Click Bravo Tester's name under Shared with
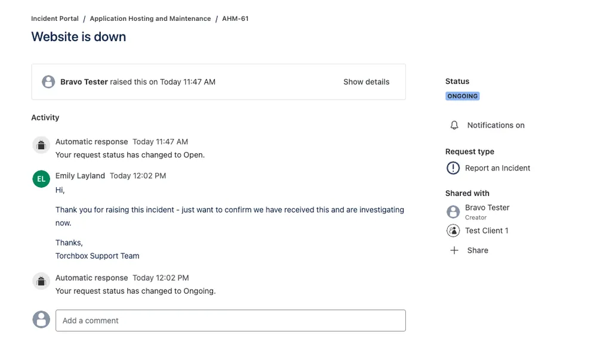The image size is (597, 348). pyautogui.click(x=487, y=207)
